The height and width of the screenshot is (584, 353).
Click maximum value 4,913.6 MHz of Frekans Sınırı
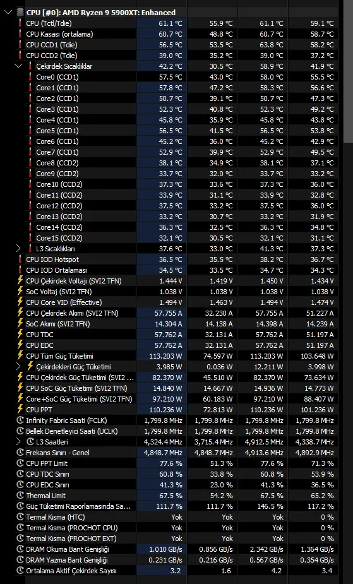point(264,453)
